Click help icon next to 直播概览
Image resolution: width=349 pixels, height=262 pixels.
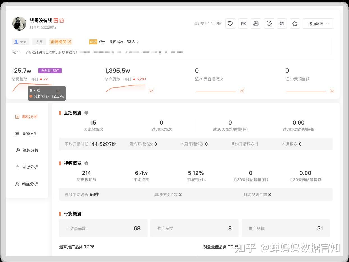86,113
